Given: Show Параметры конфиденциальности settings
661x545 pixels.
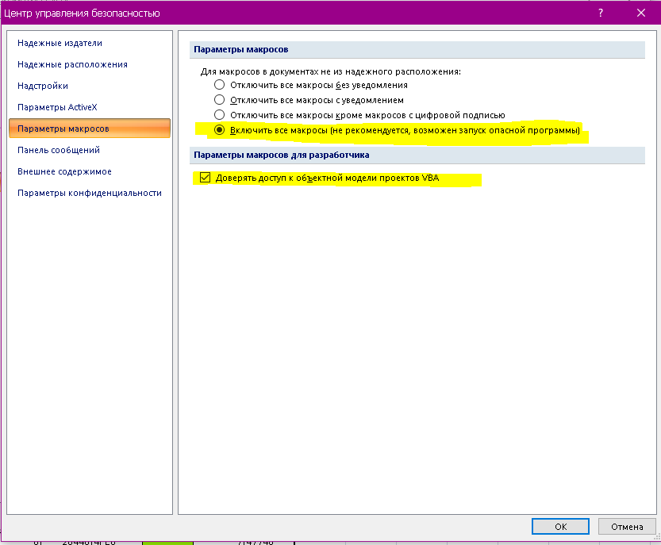Looking at the screenshot, I should coord(90,193).
